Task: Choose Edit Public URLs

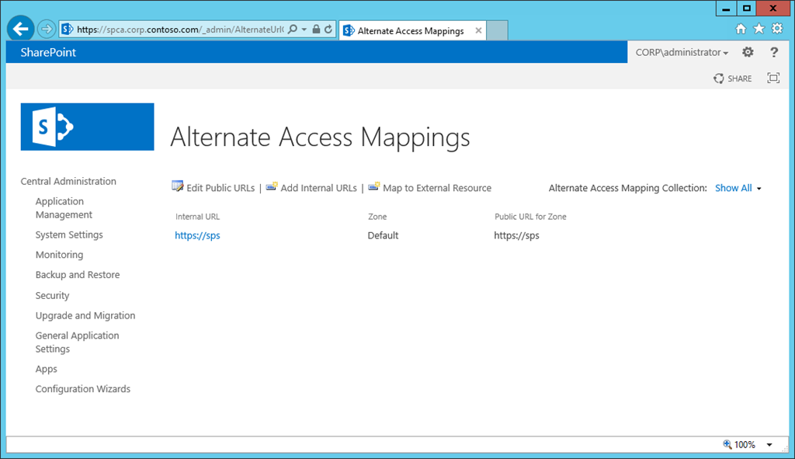Action: tap(220, 188)
